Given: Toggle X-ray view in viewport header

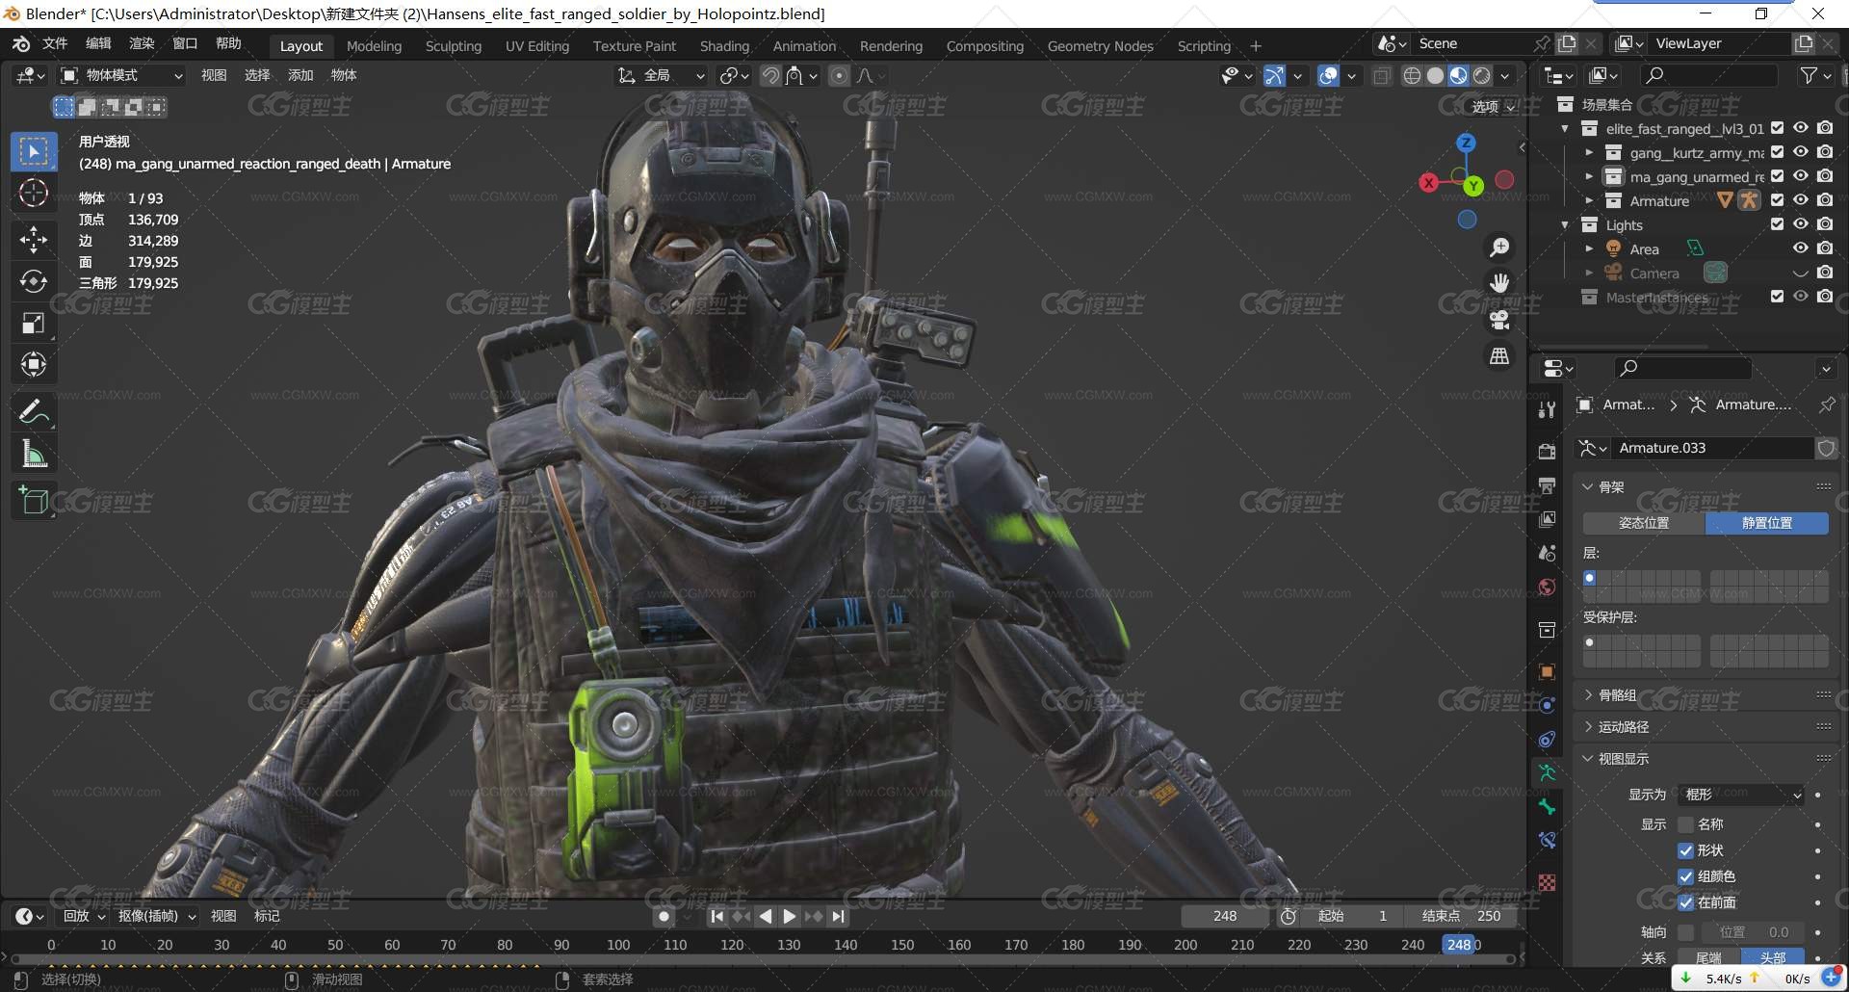Looking at the screenshot, I should (x=1382, y=75).
